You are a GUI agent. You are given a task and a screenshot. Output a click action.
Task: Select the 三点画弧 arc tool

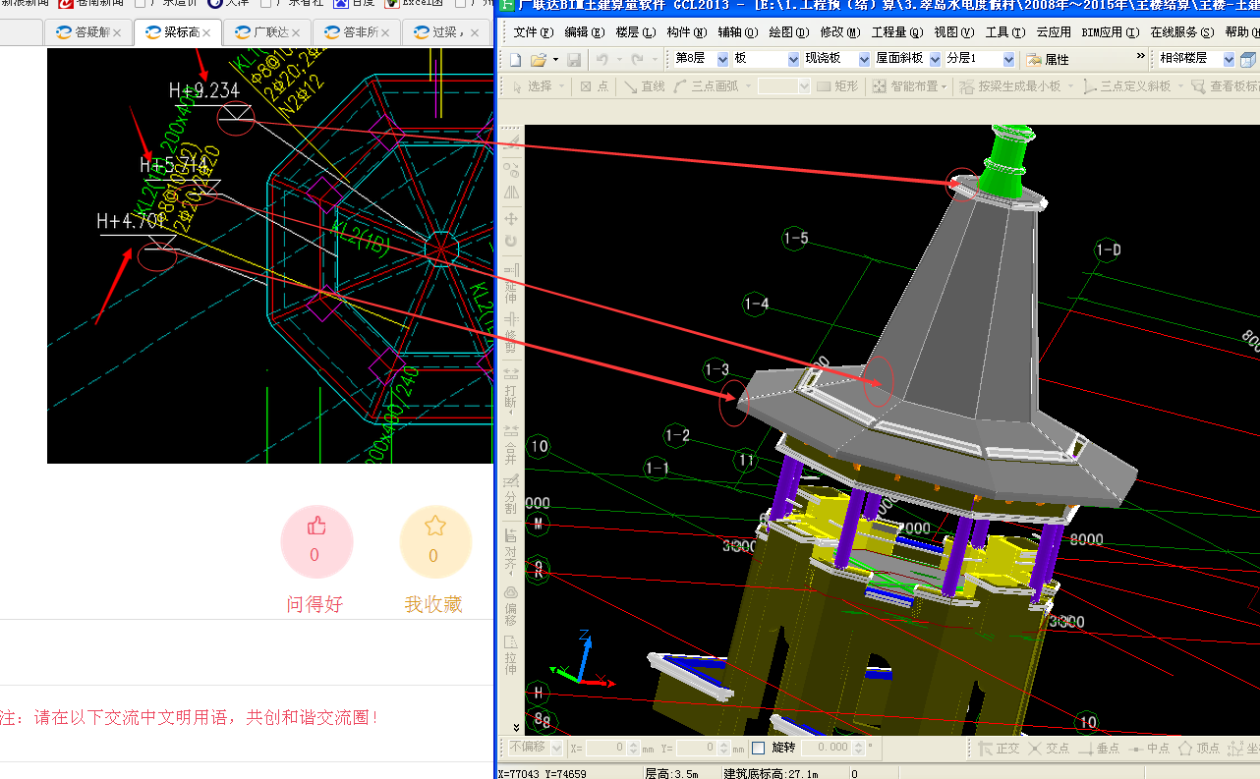(706, 86)
